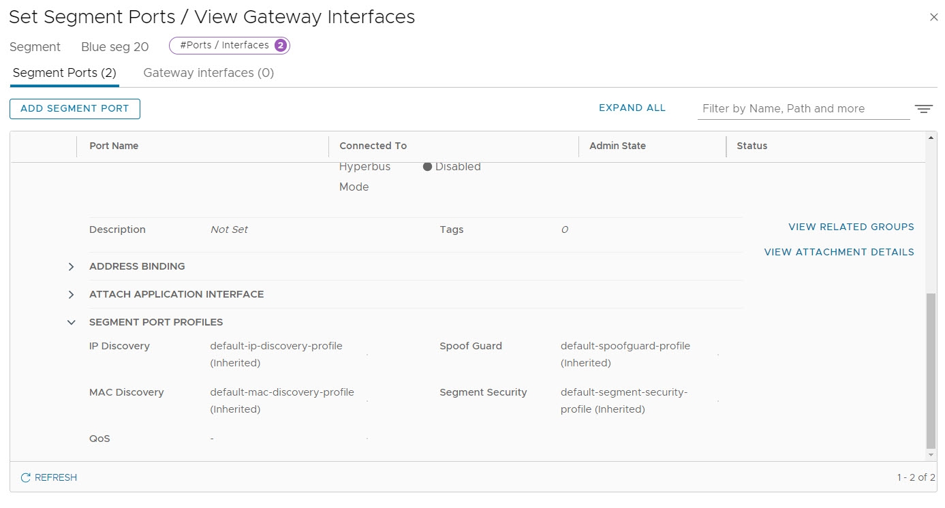Screen dimensions: 945x508
Task: Expand the Address Binding section
Action: [72, 267]
